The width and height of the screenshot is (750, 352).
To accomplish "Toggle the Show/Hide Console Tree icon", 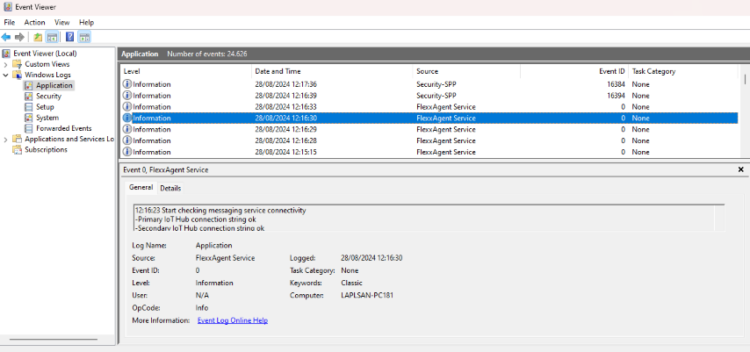I will tap(52, 37).
